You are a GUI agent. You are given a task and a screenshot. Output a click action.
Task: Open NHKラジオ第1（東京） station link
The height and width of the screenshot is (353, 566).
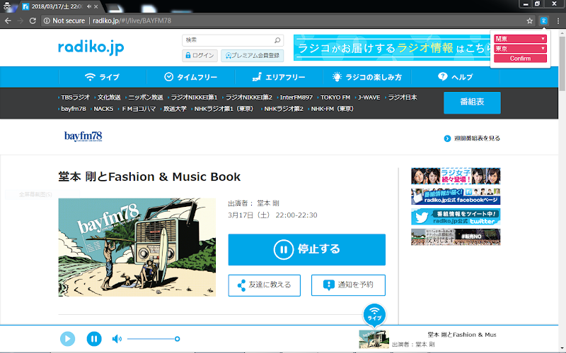tap(224, 109)
